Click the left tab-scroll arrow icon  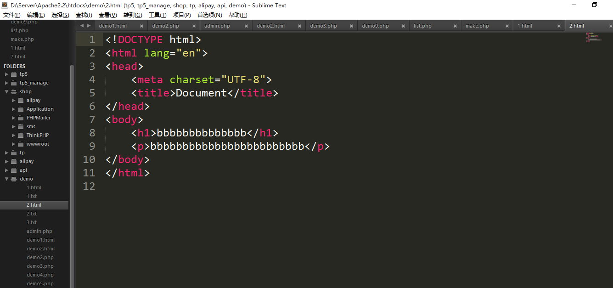coord(82,26)
